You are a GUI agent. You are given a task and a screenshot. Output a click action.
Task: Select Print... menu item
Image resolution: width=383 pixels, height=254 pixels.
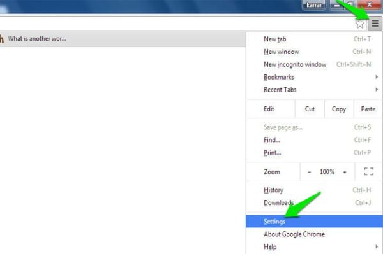[x=314, y=152]
